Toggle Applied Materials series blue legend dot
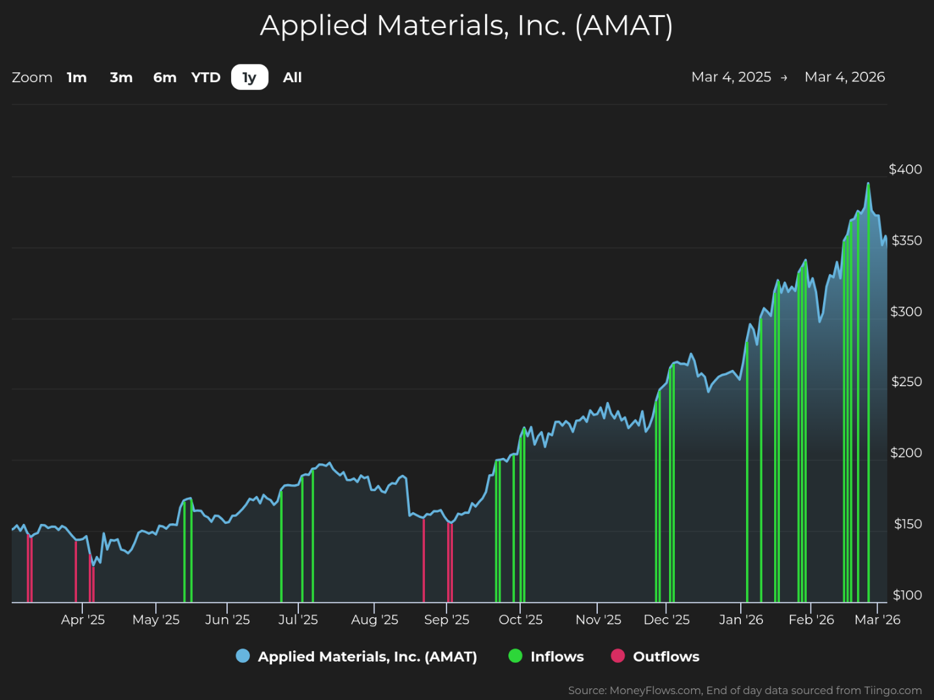This screenshot has width=934, height=700. [x=243, y=656]
